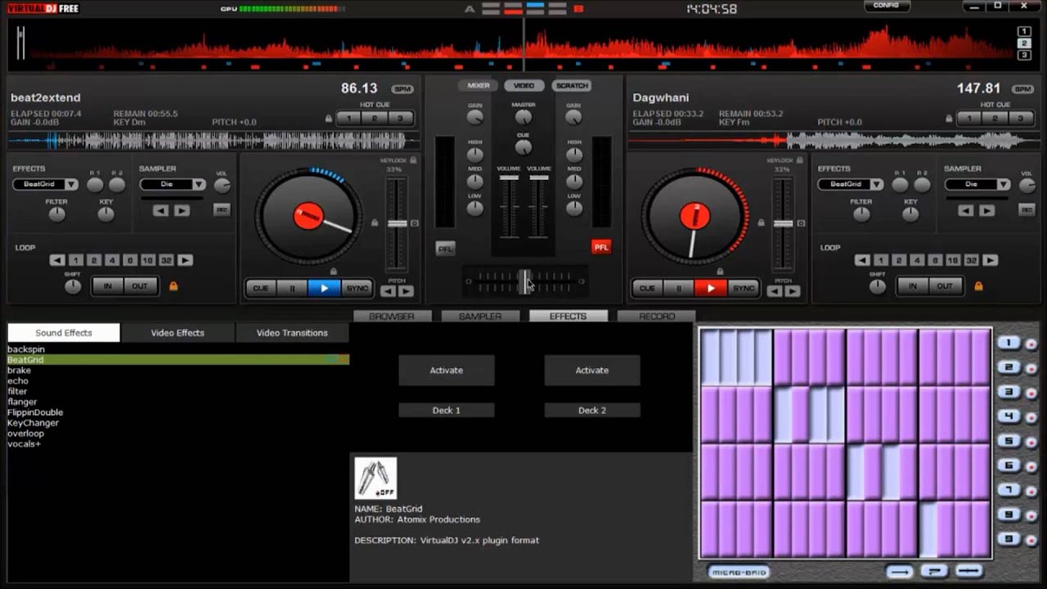The image size is (1047, 589).
Task: Click play on the Dagwhani deck
Action: (711, 288)
